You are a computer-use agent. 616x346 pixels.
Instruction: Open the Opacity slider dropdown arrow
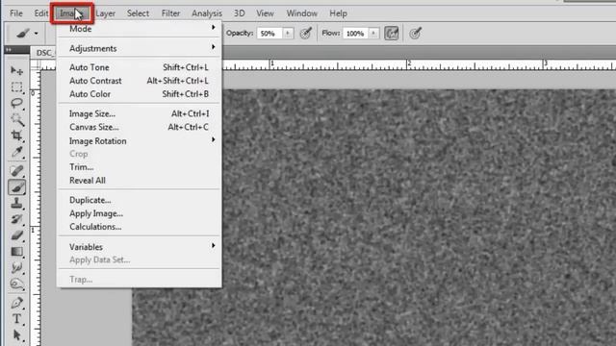point(288,34)
